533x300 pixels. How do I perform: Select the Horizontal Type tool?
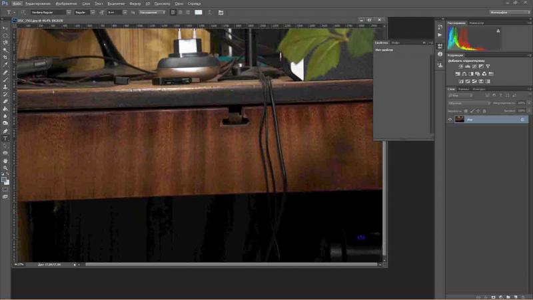pyautogui.click(x=5, y=138)
